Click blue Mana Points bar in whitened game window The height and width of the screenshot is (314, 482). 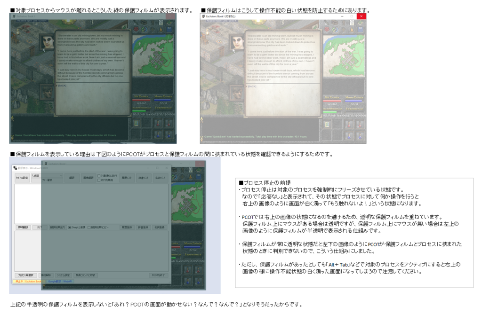[x=354, y=101]
